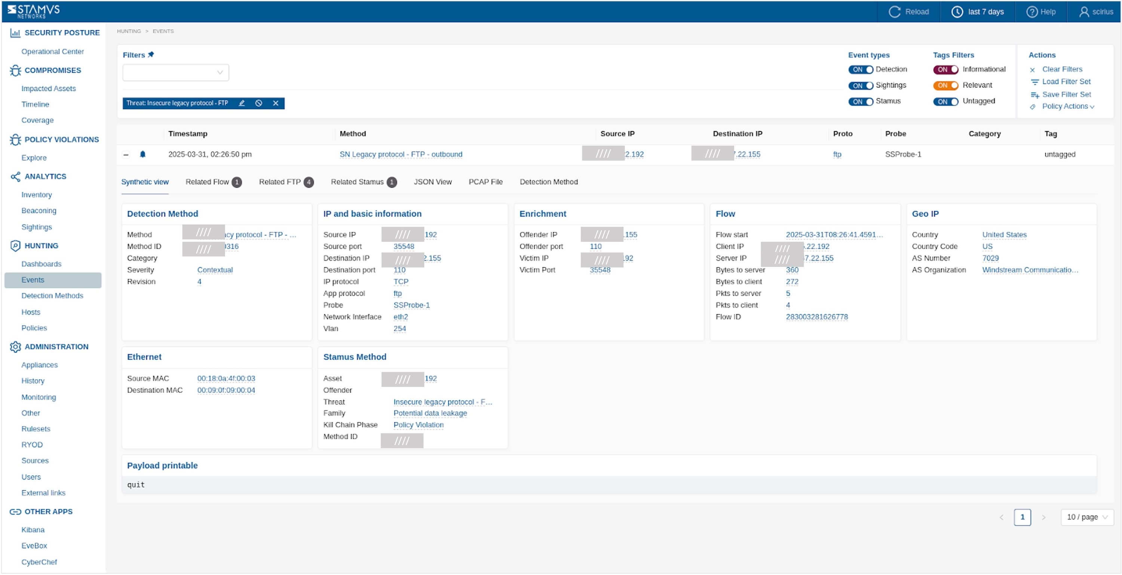Image resolution: width=1122 pixels, height=575 pixels.
Task: Expand the Policy Actions dropdown
Action: coord(1067,106)
